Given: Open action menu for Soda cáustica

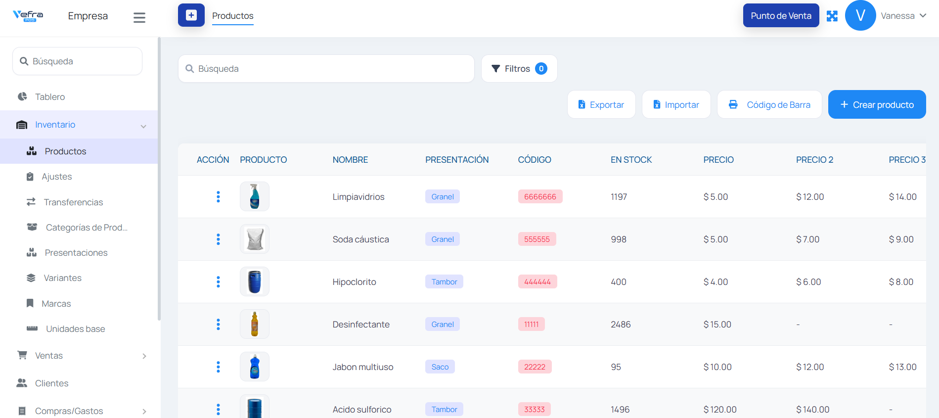Looking at the screenshot, I should point(218,239).
